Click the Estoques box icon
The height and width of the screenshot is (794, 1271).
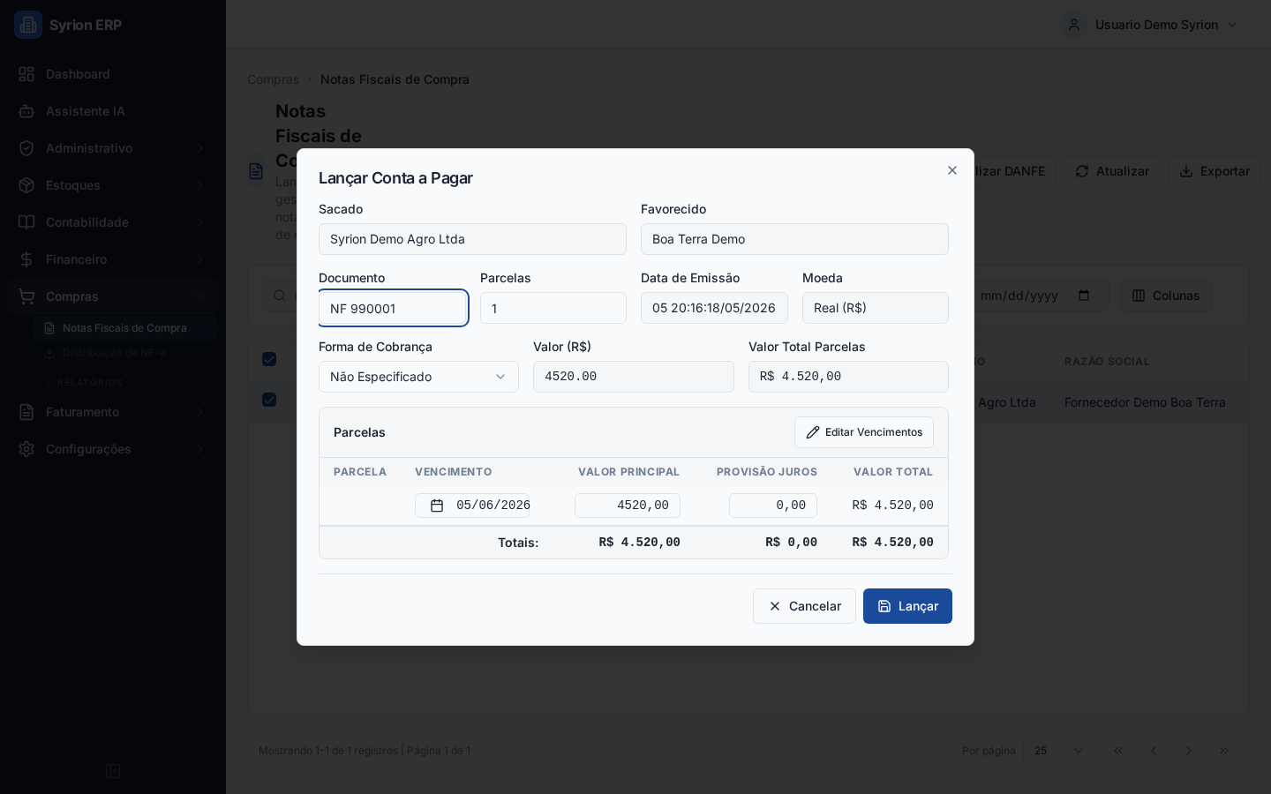26,185
